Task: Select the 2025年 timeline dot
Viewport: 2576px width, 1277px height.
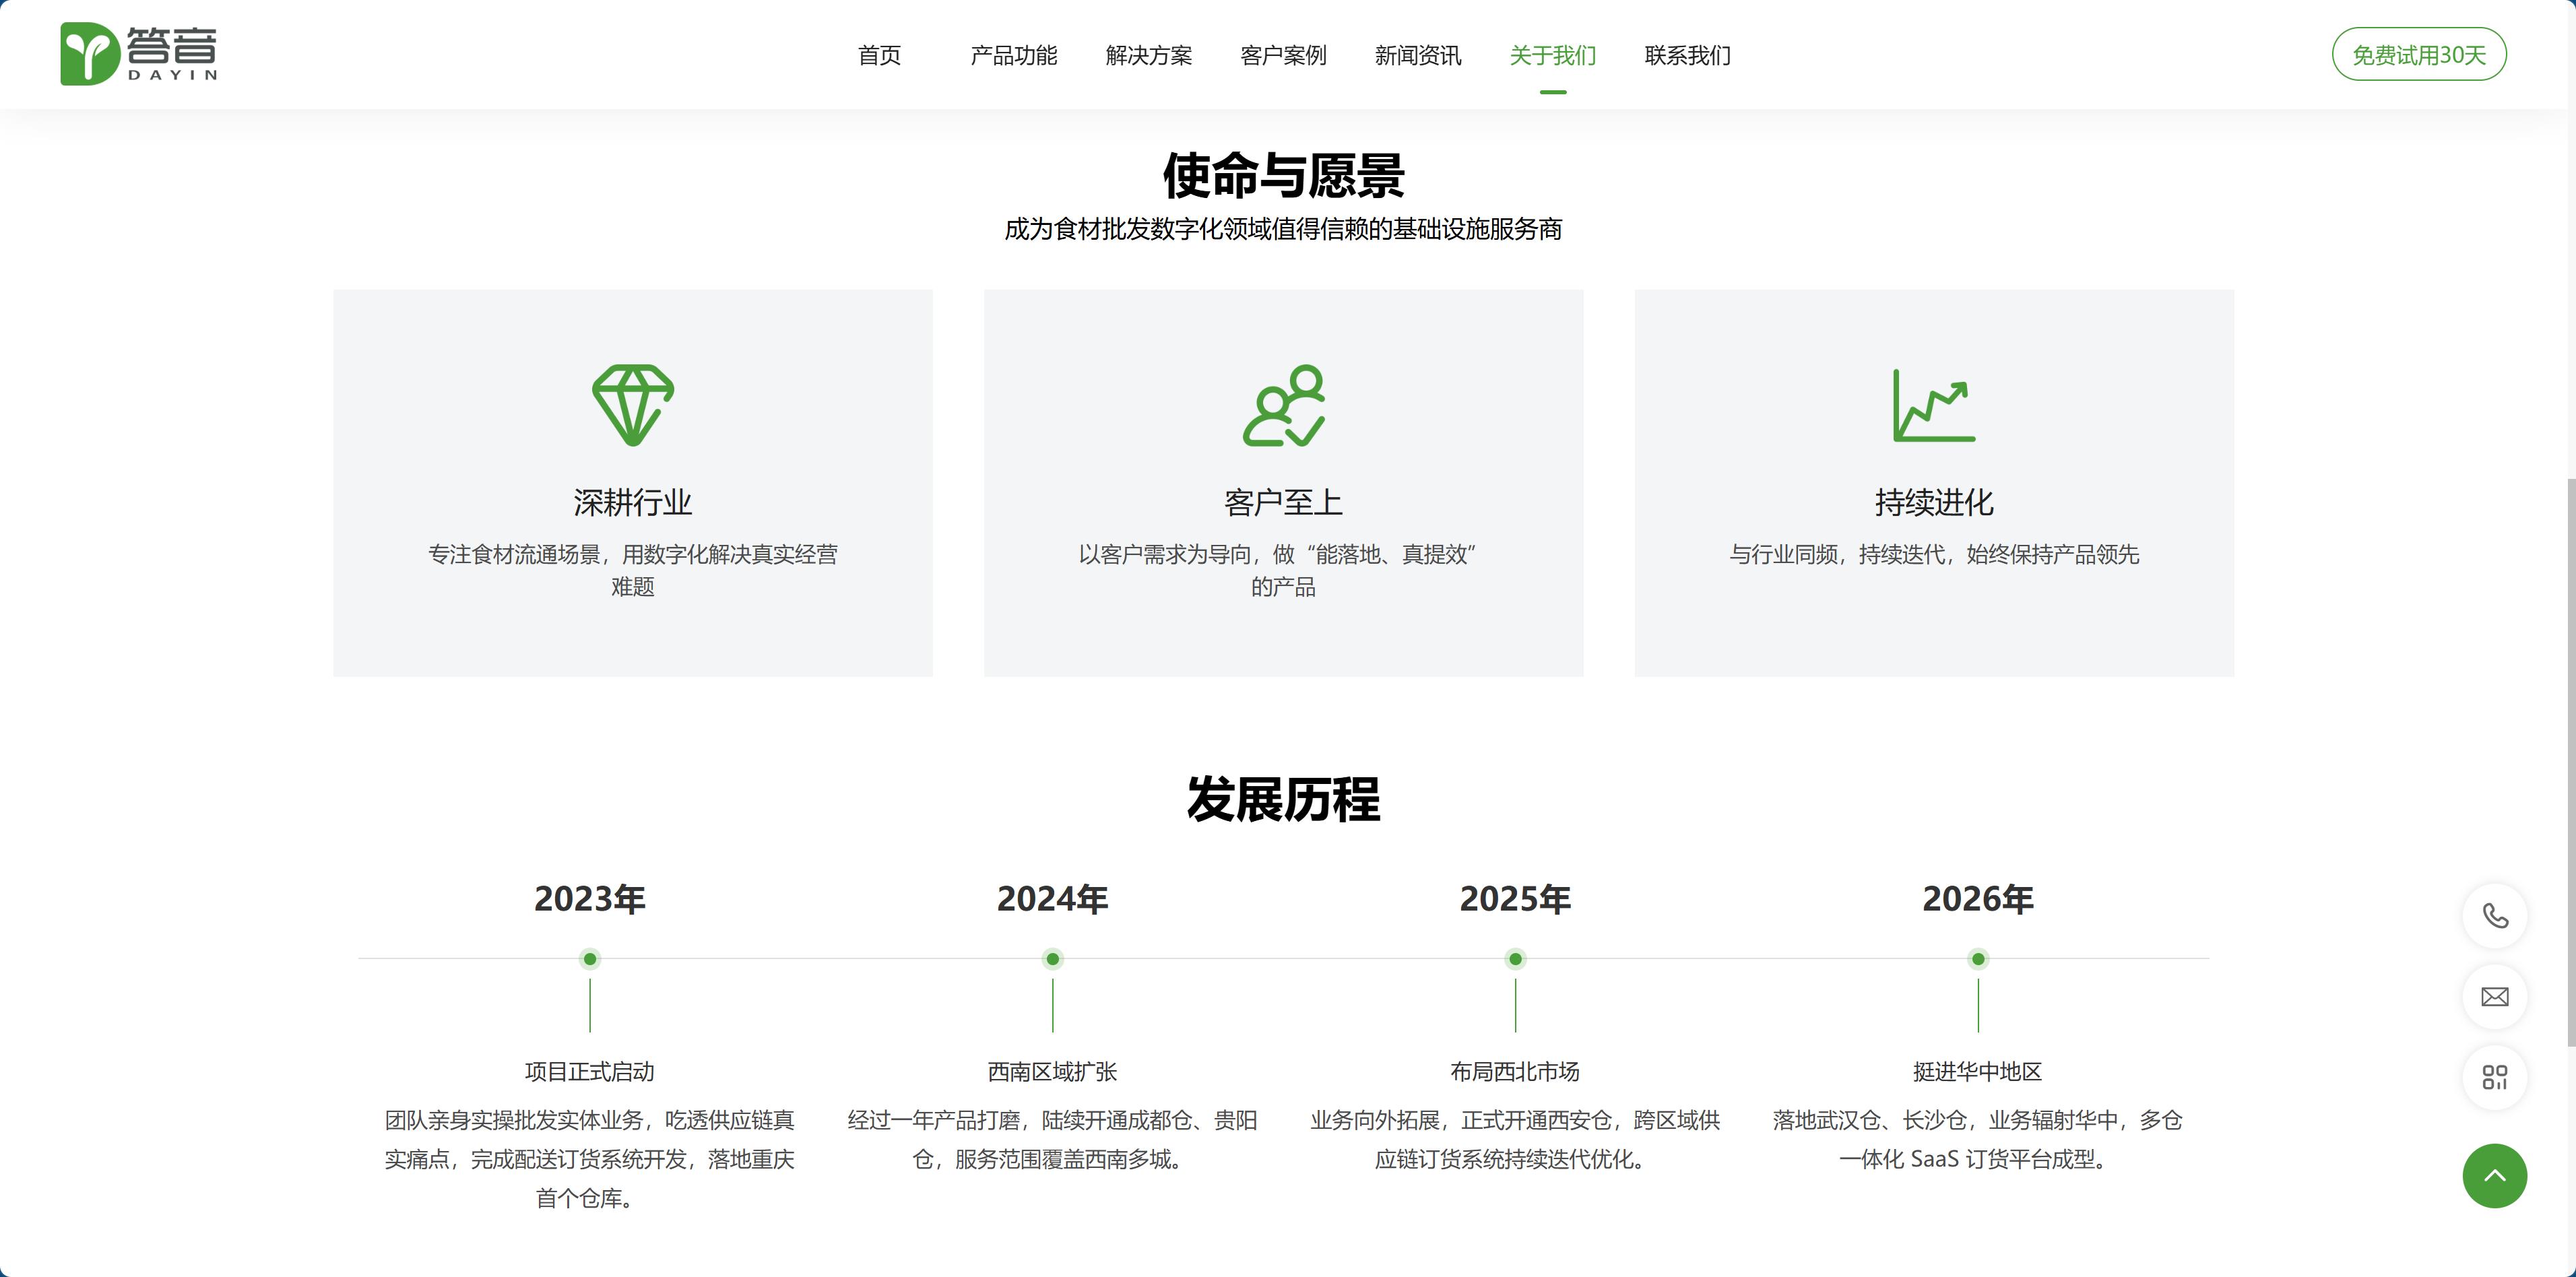Action: tap(1516, 959)
